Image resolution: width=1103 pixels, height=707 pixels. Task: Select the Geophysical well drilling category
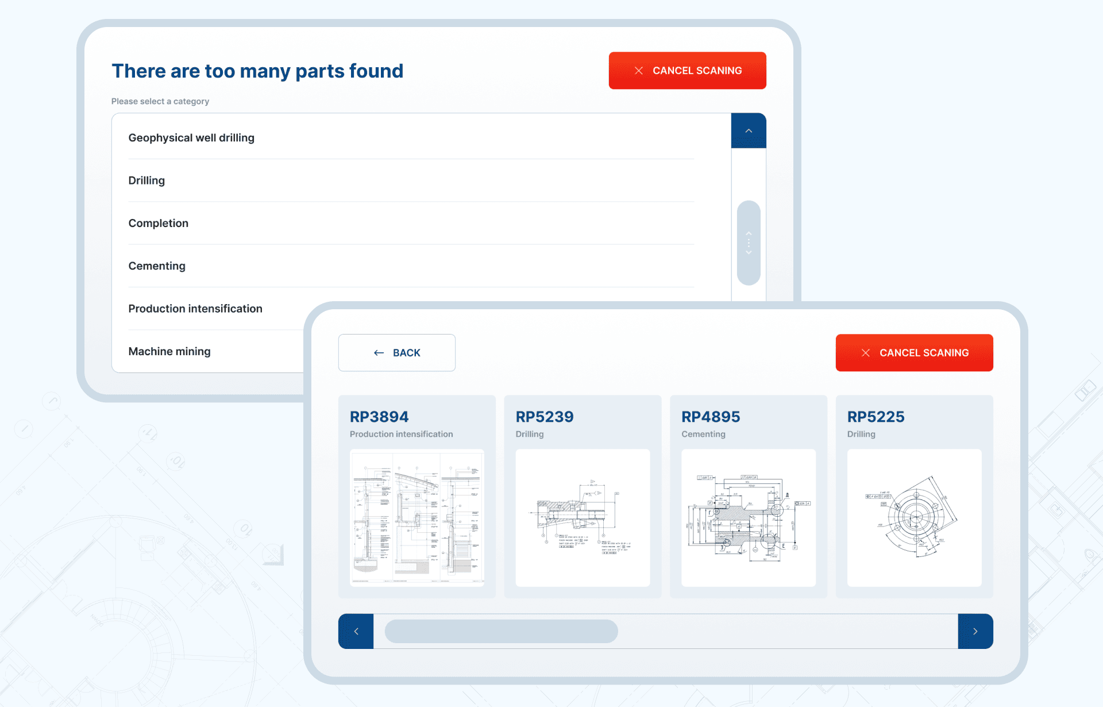pos(191,138)
